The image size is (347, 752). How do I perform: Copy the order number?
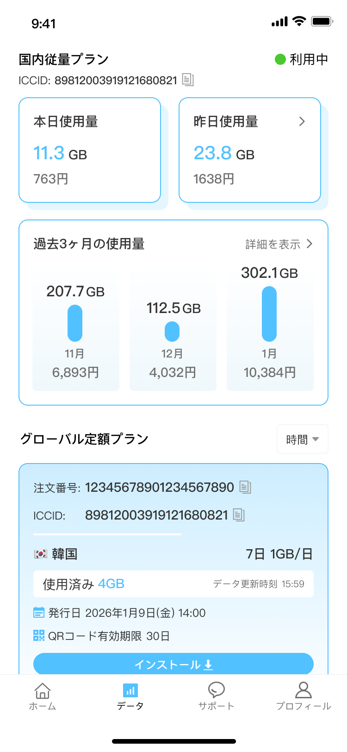[x=245, y=487]
